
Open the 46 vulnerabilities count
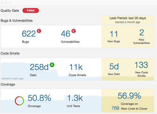(x=66, y=34)
